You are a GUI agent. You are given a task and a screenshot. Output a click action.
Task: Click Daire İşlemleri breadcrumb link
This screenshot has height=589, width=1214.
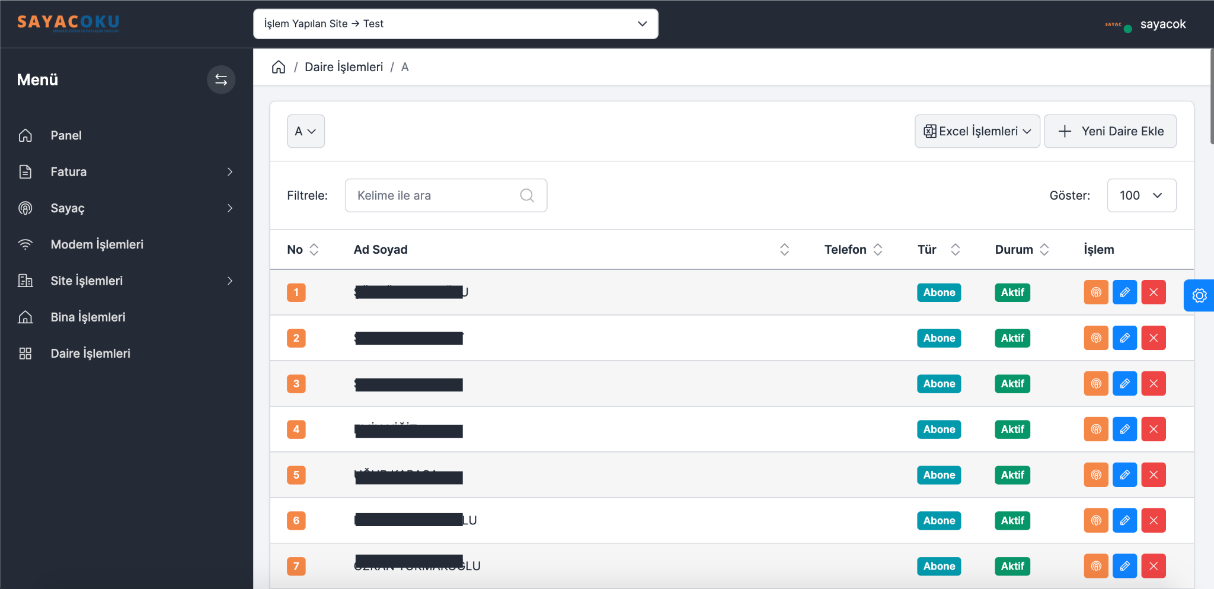tap(344, 67)
